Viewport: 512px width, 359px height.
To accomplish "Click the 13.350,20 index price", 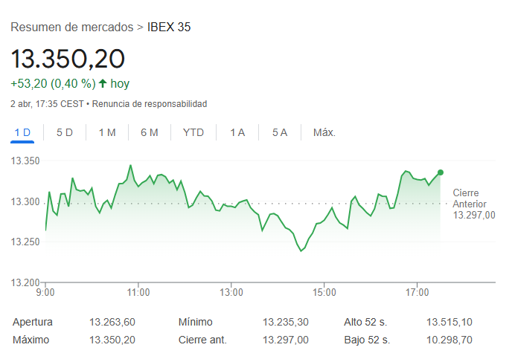I will click(x=68, y=59).
